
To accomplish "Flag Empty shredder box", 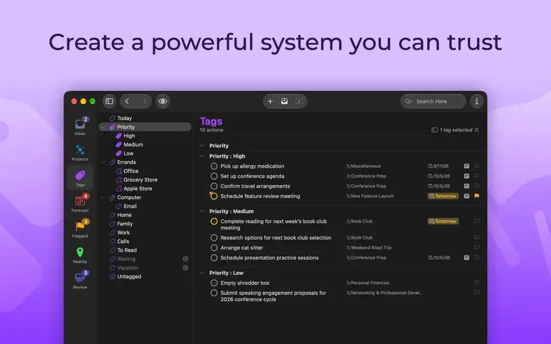I will pyautogui.click(x=476, y=283).
